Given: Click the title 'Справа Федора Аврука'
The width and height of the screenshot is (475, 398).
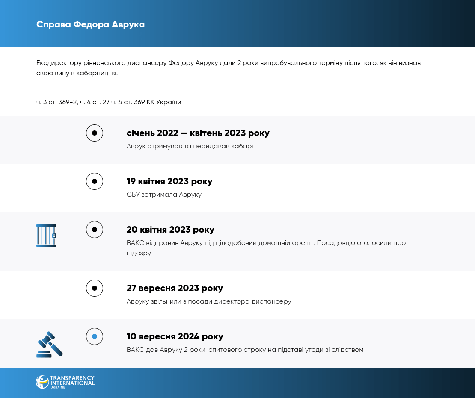Looking at the screenshot, I should [x=90, y=24].
